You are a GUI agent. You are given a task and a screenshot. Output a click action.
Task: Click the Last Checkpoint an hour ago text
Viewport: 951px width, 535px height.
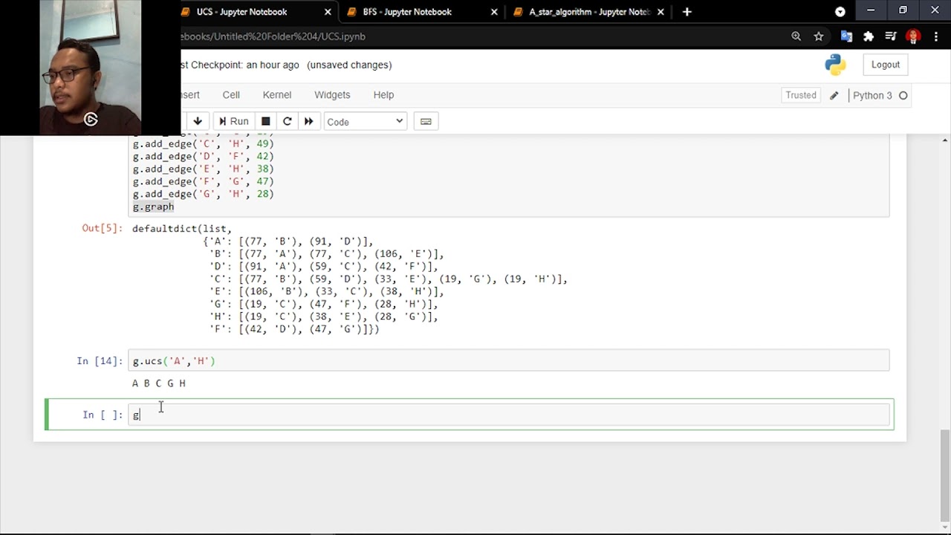(x=240, y=65)
